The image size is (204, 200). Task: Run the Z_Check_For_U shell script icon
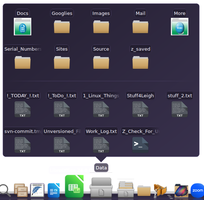(x=140, y=145)
